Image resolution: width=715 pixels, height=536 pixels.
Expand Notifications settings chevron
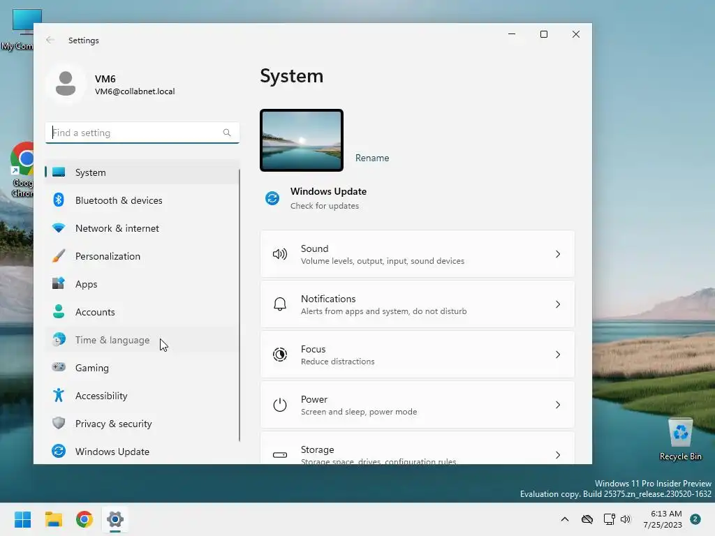tap(558, 304)
